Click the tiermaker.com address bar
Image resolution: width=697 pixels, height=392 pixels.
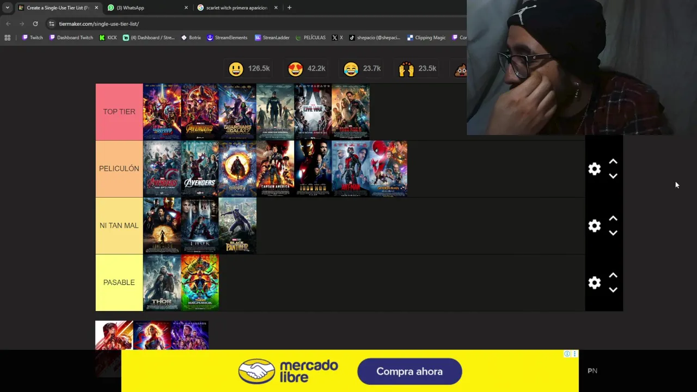99,24
